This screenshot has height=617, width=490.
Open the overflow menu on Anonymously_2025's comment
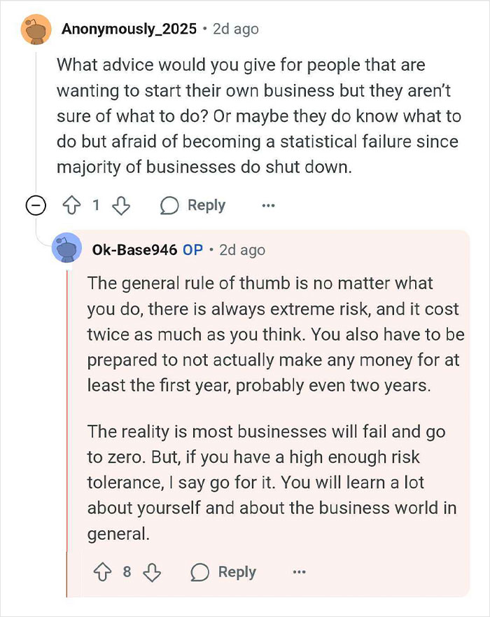pos(268,205)
